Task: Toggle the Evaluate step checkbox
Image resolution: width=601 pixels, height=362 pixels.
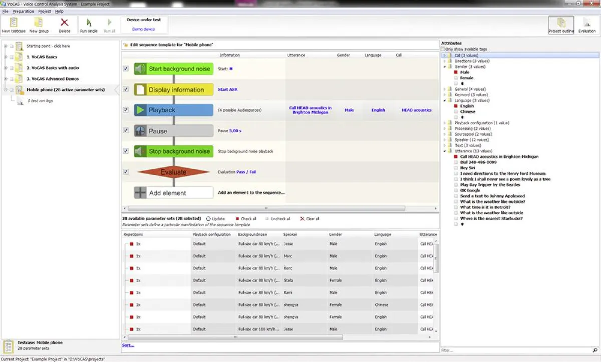Action: coord(126,172)
